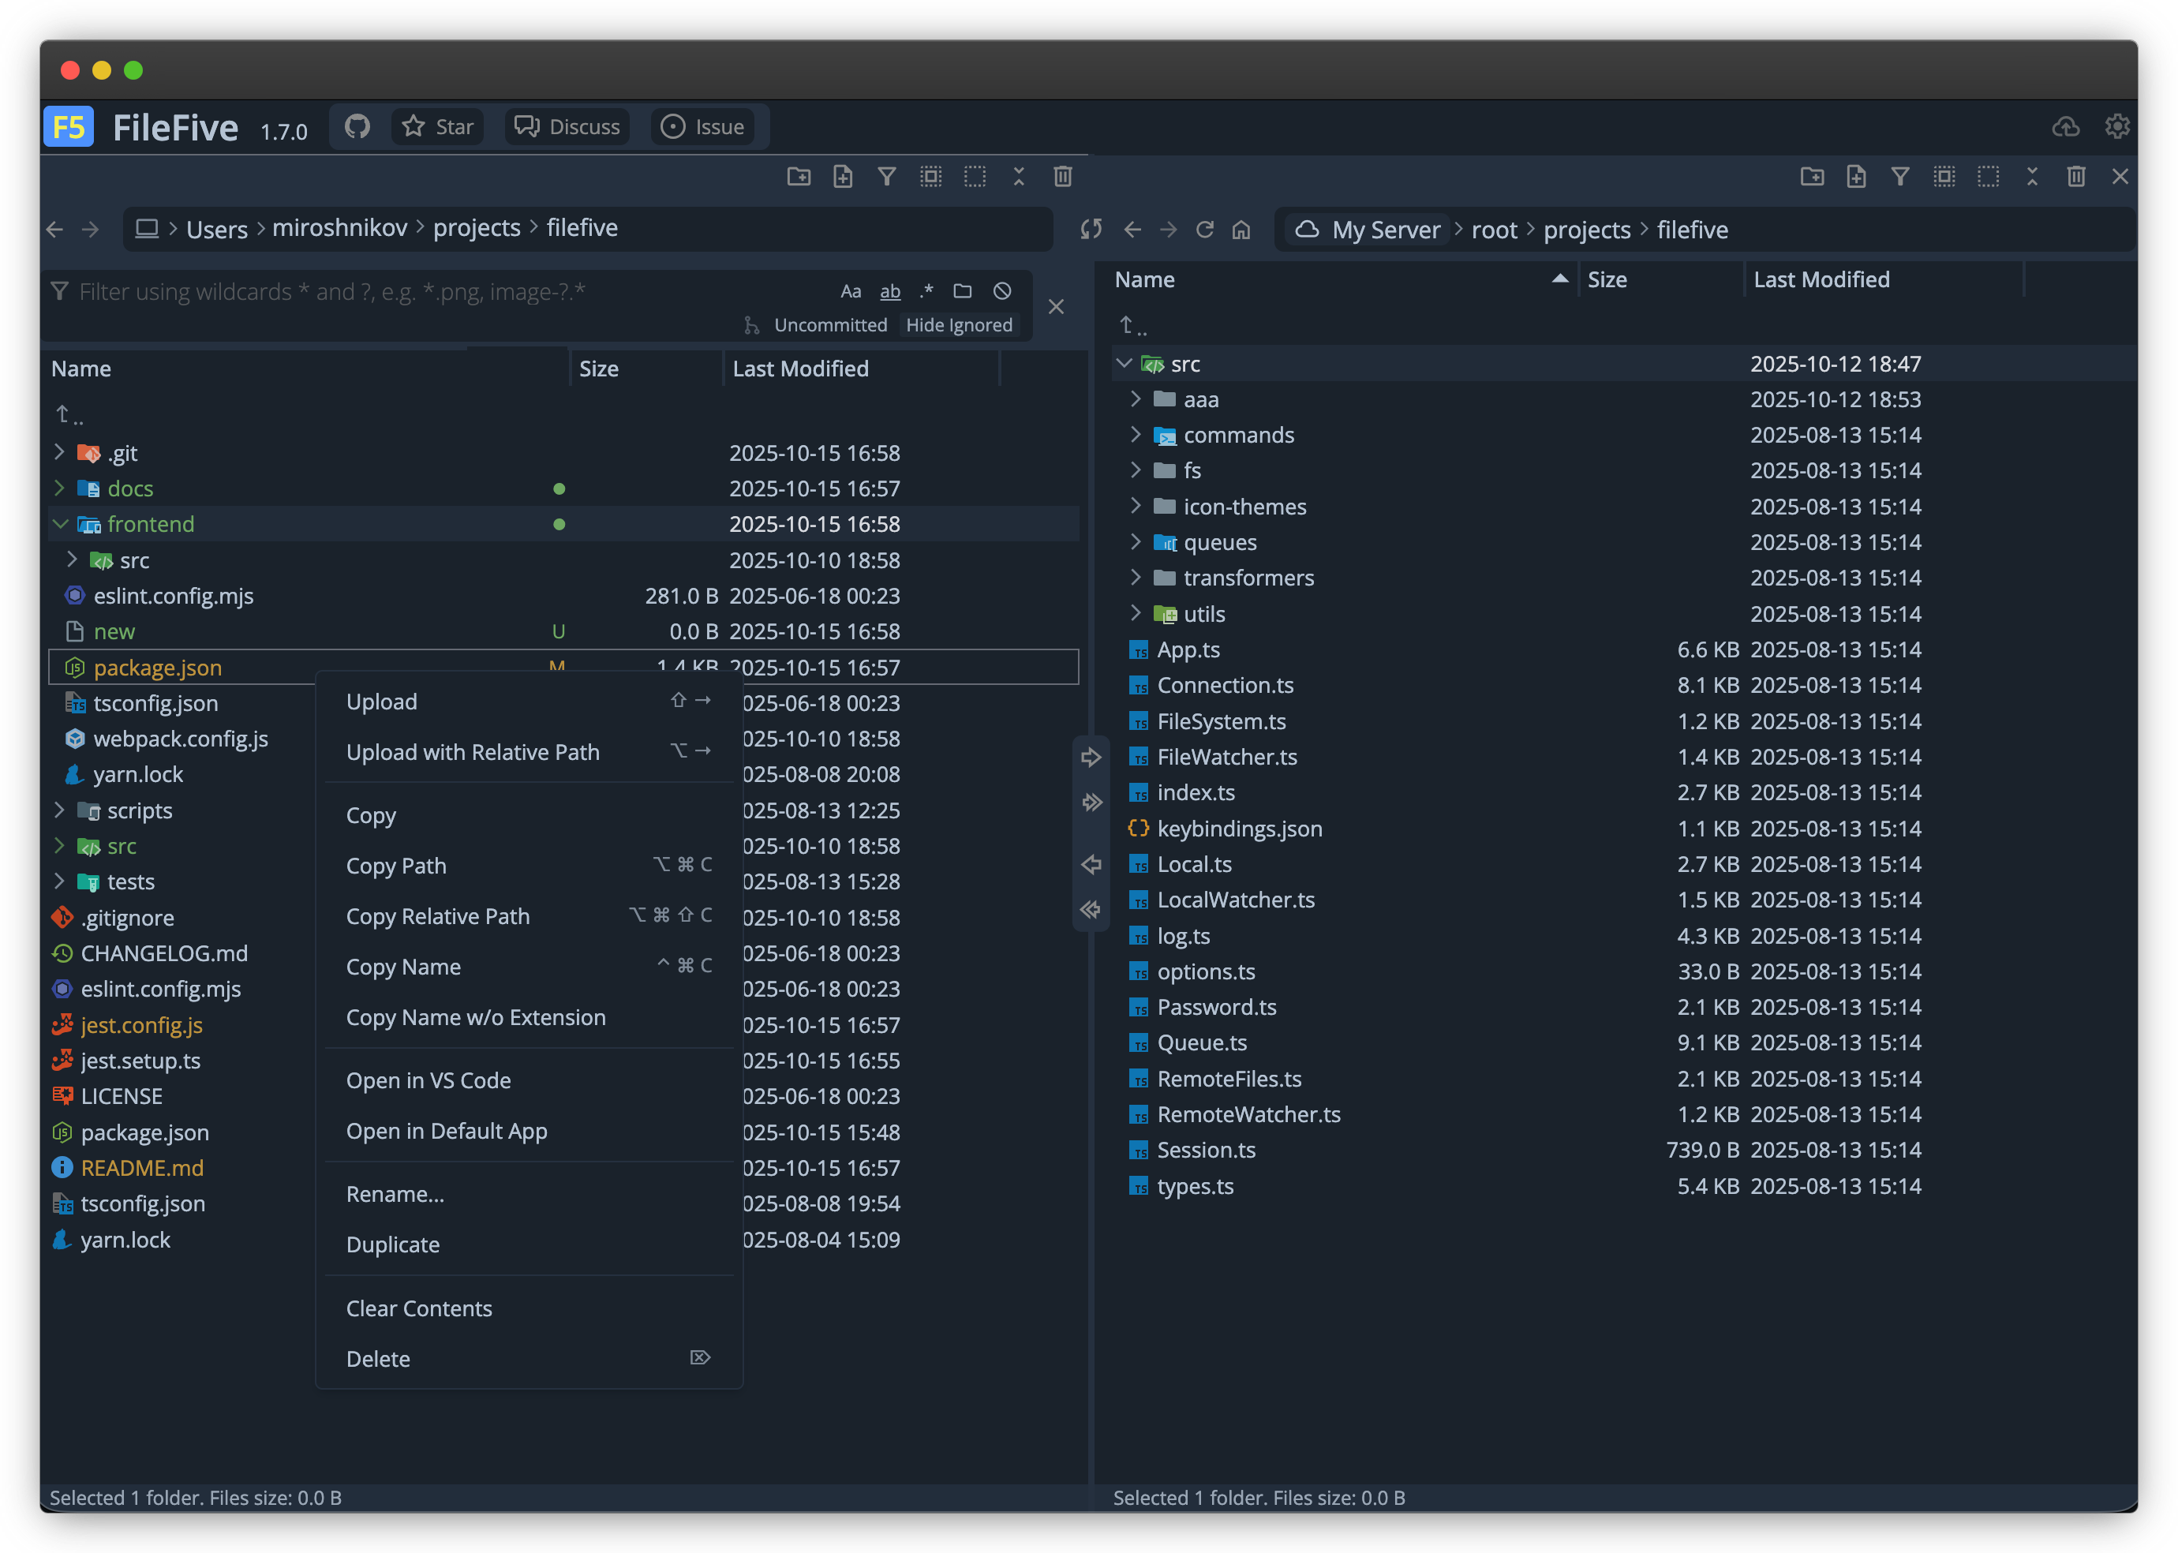Choose Rename... from the context menu
Viewport: 2178px width, 1553px height.
529,1195
